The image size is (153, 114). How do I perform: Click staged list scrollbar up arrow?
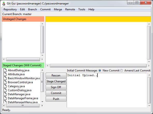coord(42,70)
